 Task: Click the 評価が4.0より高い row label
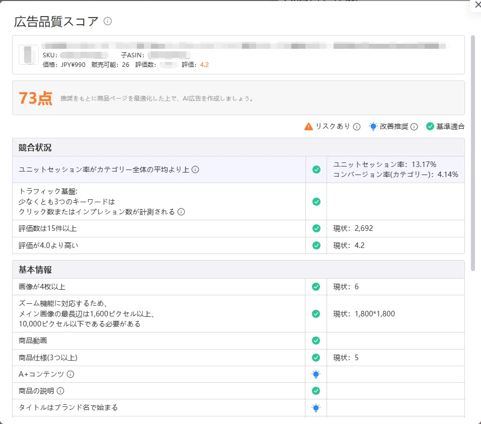48,245
